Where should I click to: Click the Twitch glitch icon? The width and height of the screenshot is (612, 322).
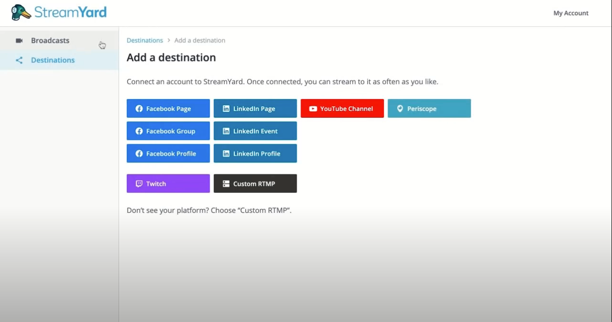(139, 183)
